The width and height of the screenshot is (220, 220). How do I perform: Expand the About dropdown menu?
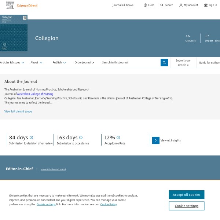pyautogui.click(x=36, y=63)
